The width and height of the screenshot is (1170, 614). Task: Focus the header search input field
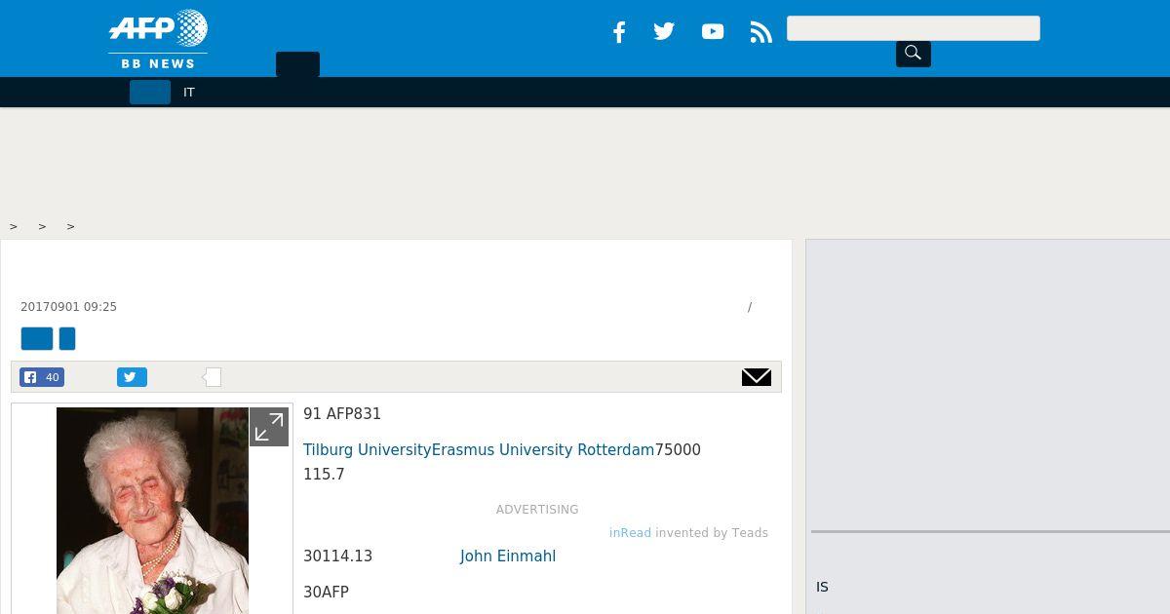914,28
